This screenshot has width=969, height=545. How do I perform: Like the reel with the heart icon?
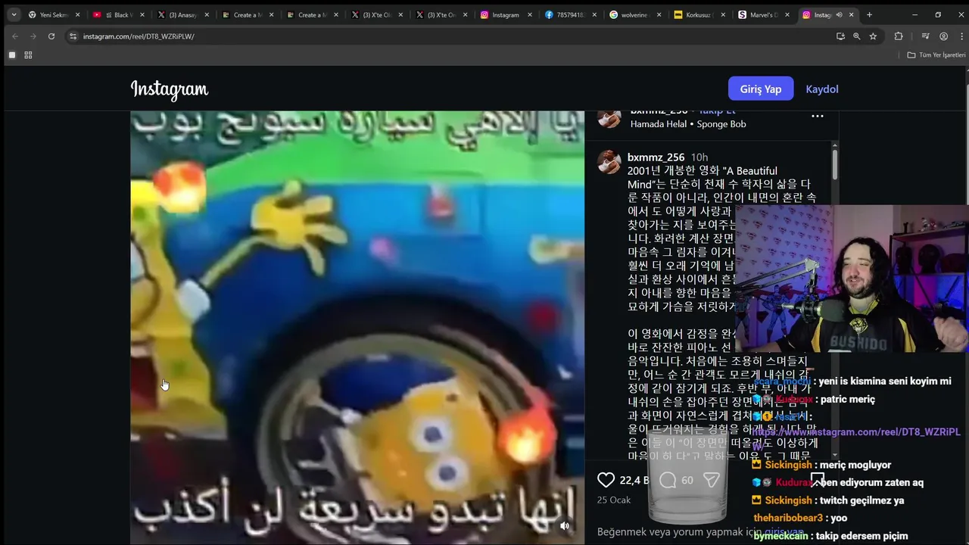pos(606,480)
